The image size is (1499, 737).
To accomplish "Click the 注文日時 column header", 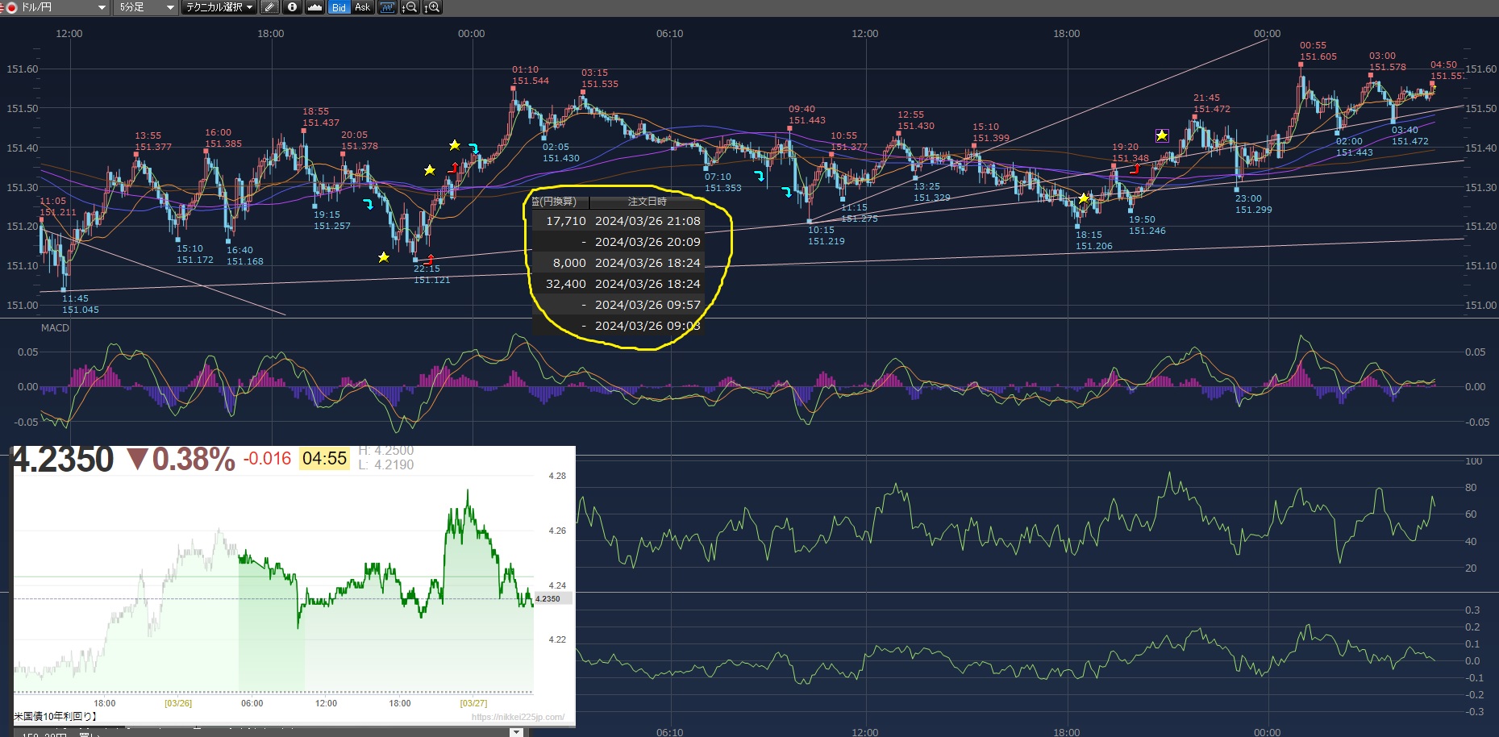I will click(x=647, y=202).
